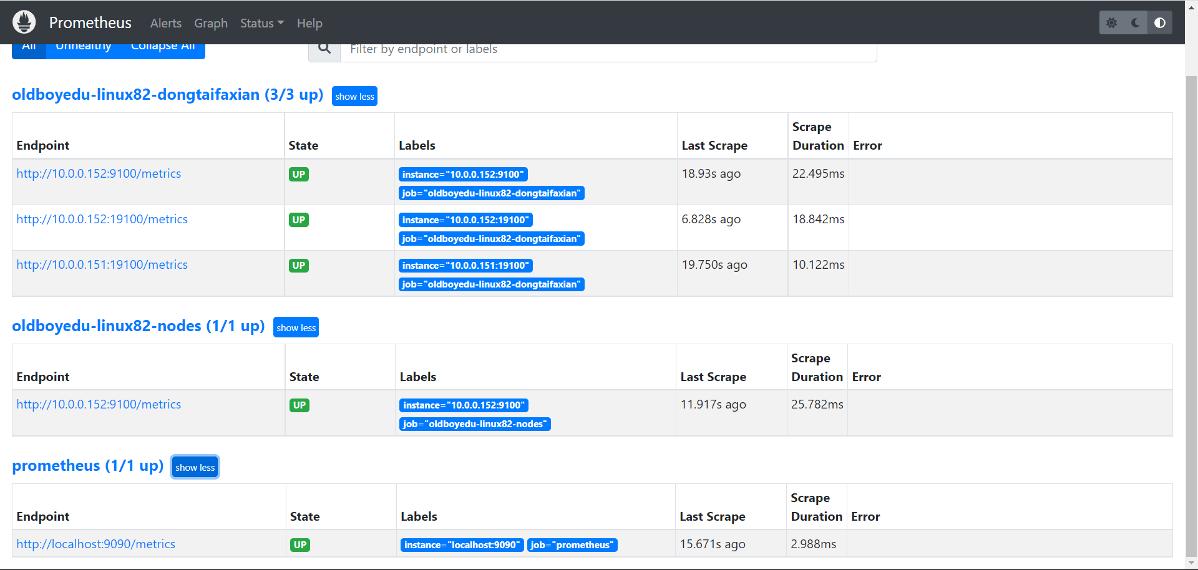
Task: Select the browser-preferred contrast theme icon
Action: pyautogui.click(x=1160, y=23)
